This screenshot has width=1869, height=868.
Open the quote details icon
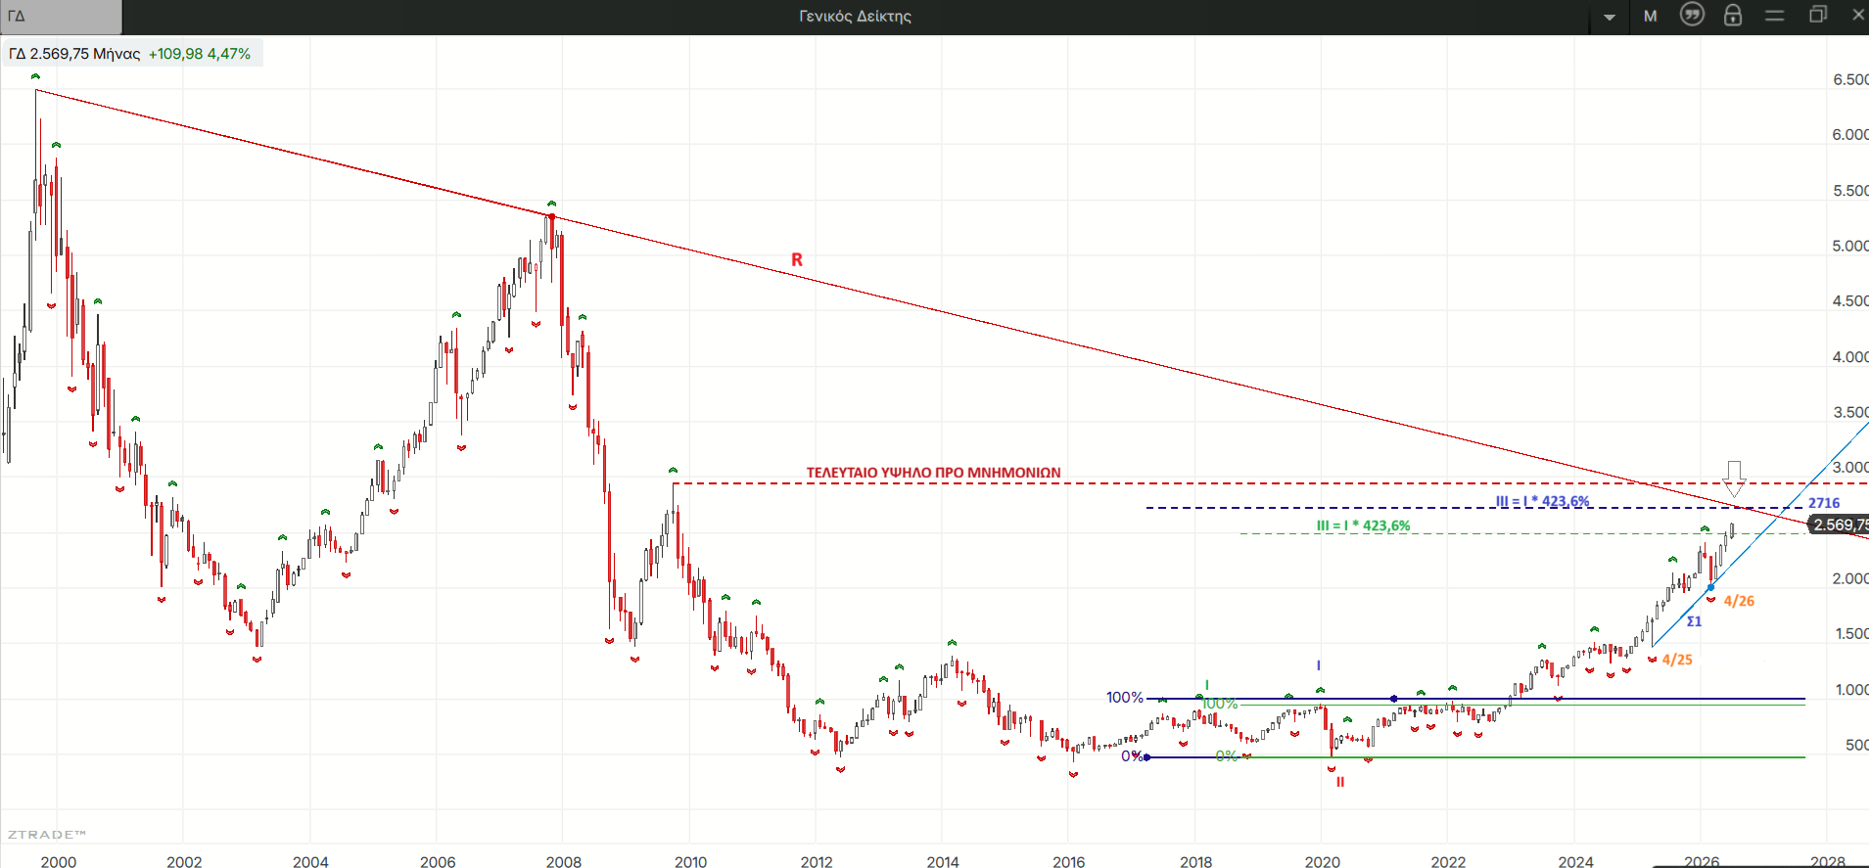1692,15
